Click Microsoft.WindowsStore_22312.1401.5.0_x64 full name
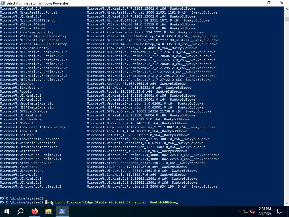 pyautogui.click(x=142, y=171)
